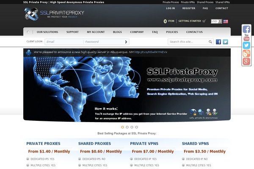Click the Twitter bird announcement icon
This screenshot has height=169, width=254.
point(29,52)
